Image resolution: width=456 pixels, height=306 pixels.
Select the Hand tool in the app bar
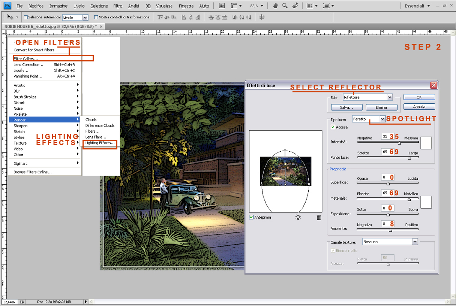[x=275, y=6]
